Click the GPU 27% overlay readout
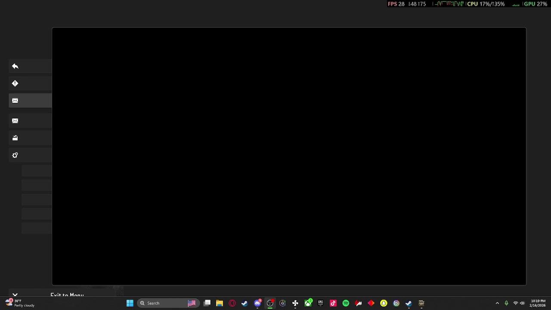 coord(535,4)
